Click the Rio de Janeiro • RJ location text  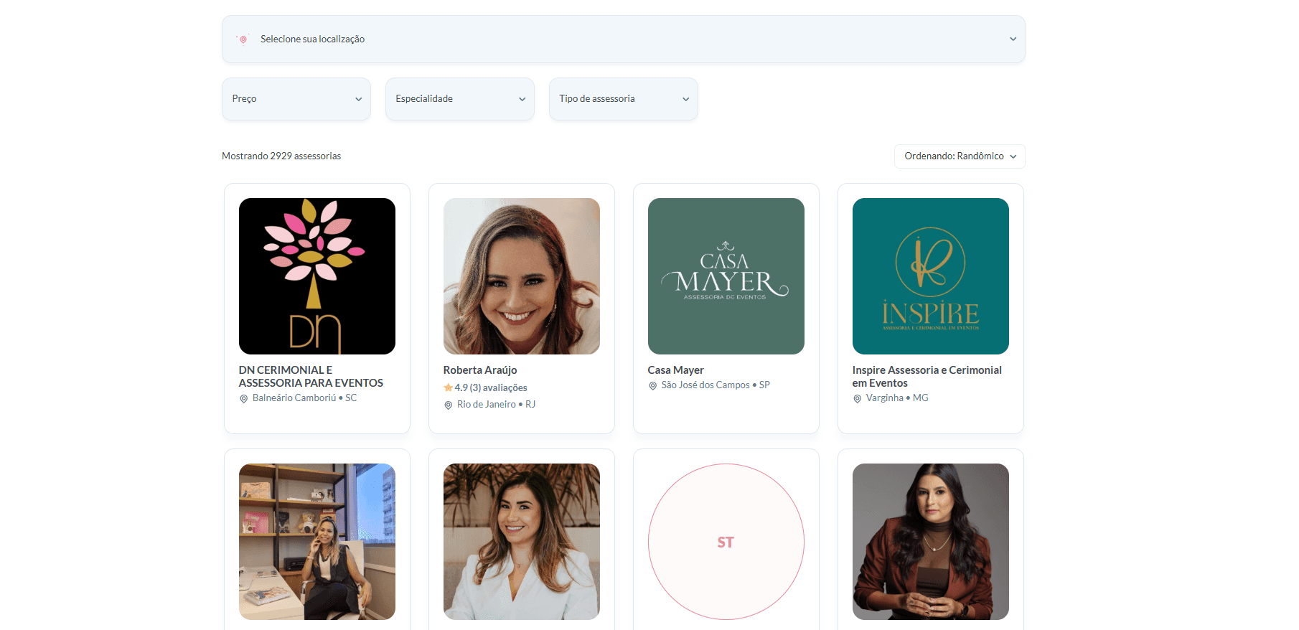[496, 405]
